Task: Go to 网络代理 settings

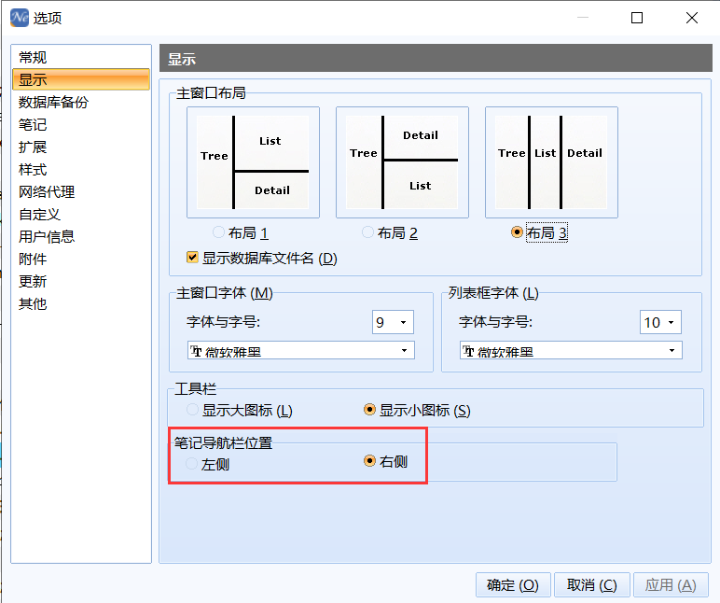Action: (47, 192)
